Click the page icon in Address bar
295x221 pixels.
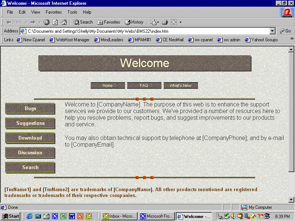(x=23, y=31)
